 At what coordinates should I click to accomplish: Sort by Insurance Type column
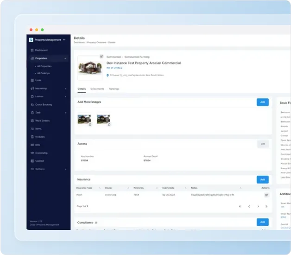[100, 188]
